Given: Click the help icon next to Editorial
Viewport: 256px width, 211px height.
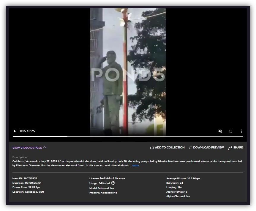Looking at the screenshot, I should click(113, 183).
